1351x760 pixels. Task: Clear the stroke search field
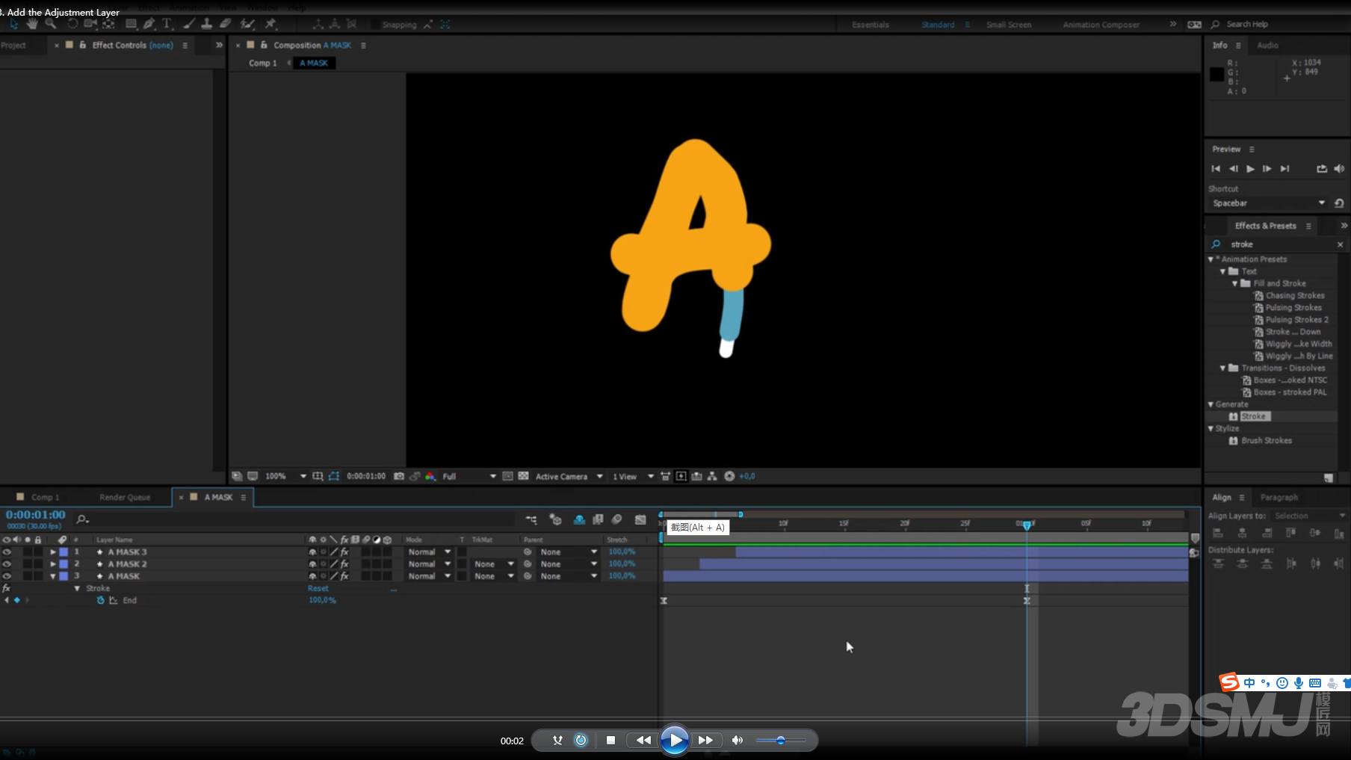pyautogui.click(x=1340, y=244)
